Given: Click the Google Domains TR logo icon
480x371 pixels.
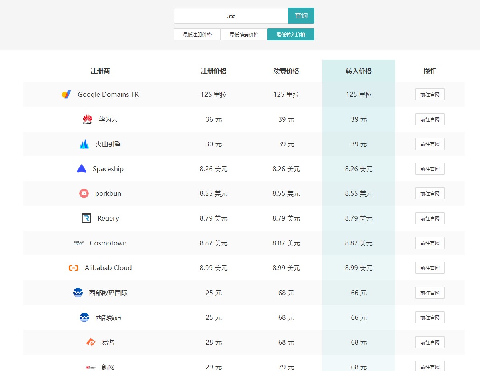Looking at the screenshot, I should click(x=66, y=94).
